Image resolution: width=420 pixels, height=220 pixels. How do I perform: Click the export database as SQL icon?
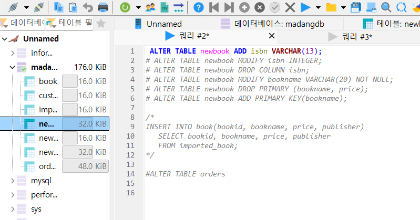click(x=178, y=7)
